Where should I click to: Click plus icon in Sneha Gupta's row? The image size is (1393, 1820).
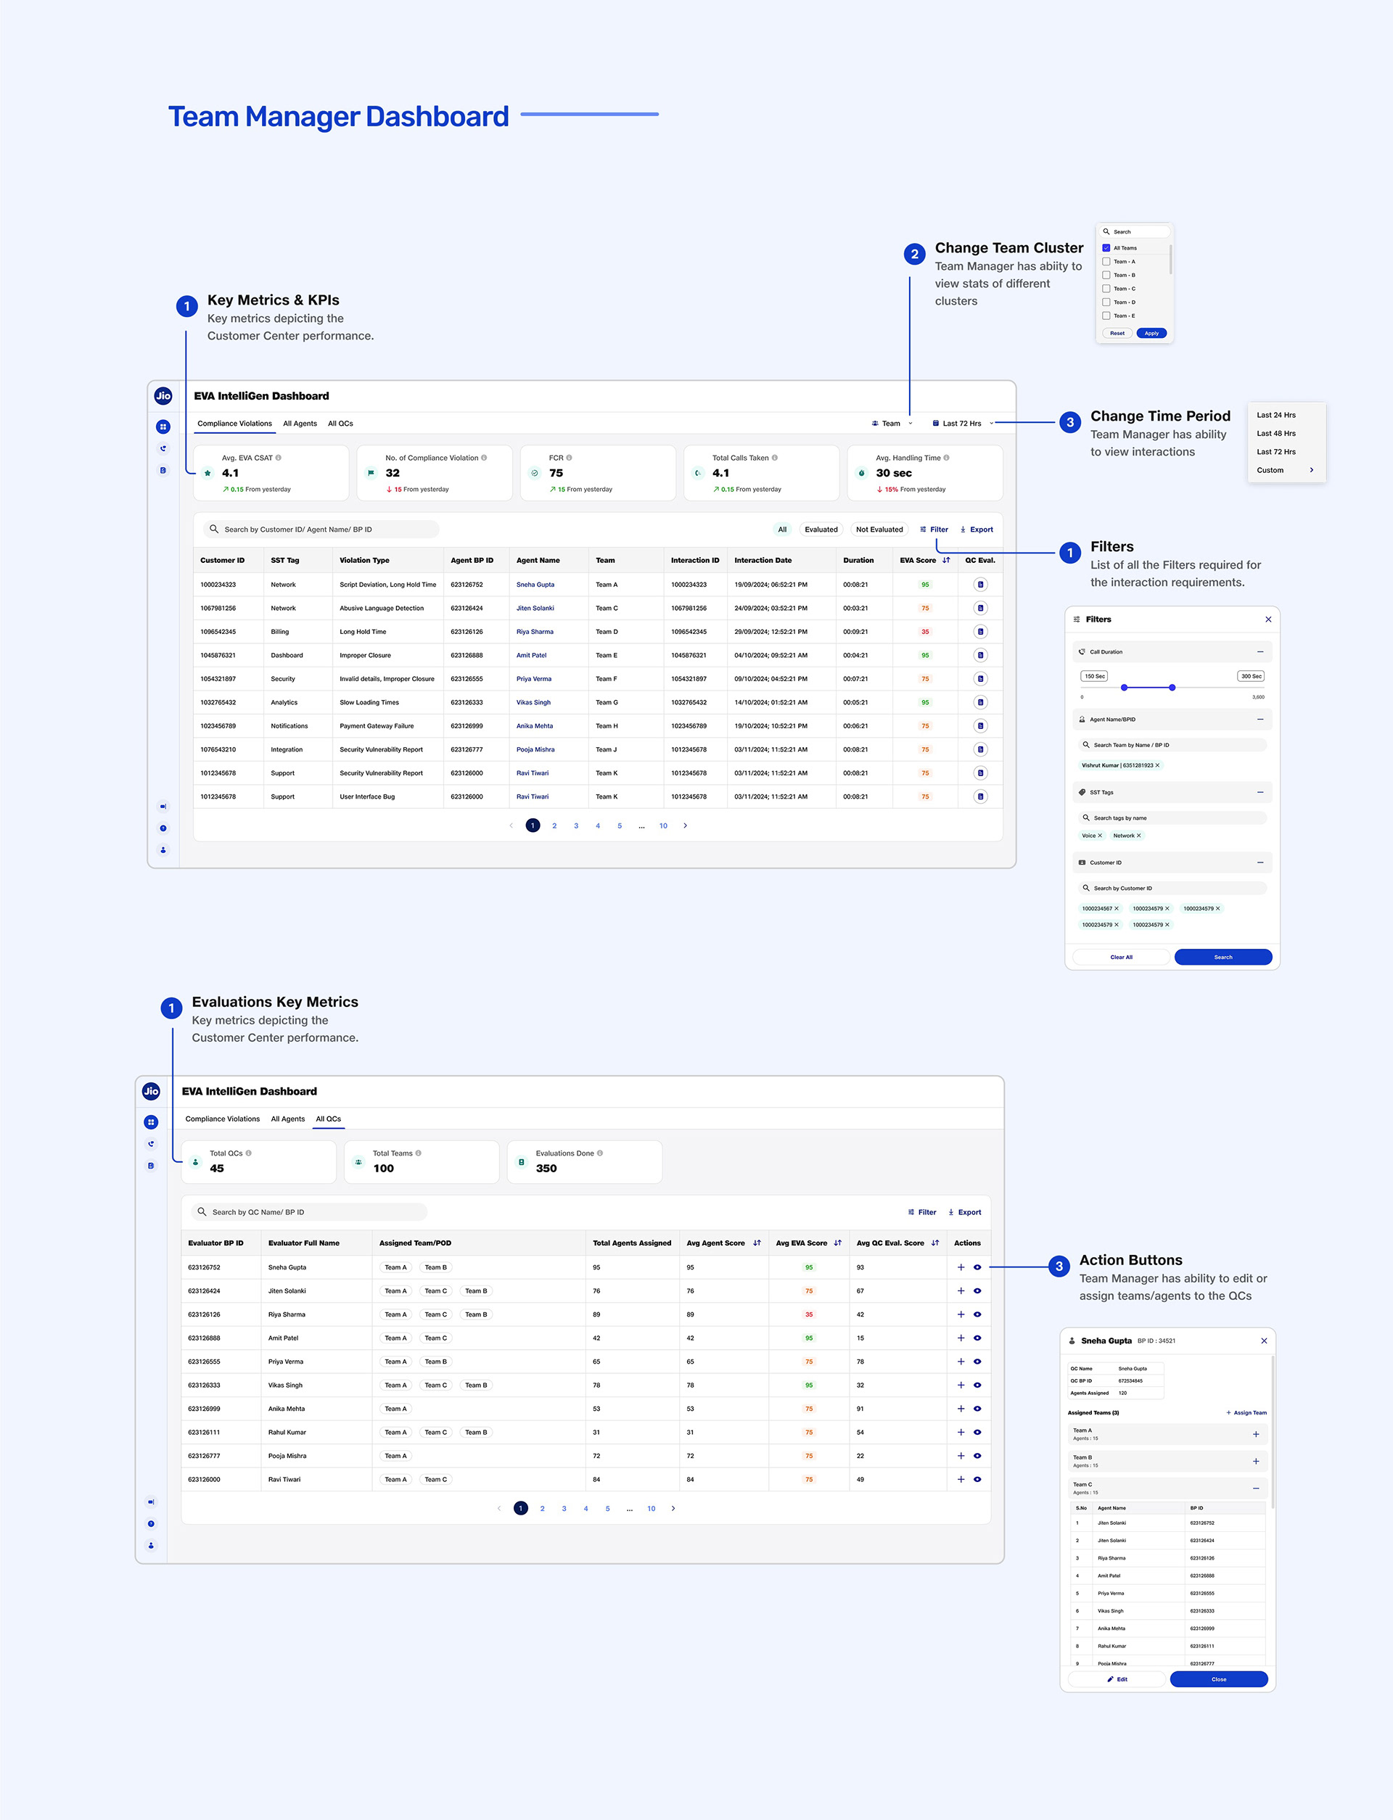coord(961,1267)
